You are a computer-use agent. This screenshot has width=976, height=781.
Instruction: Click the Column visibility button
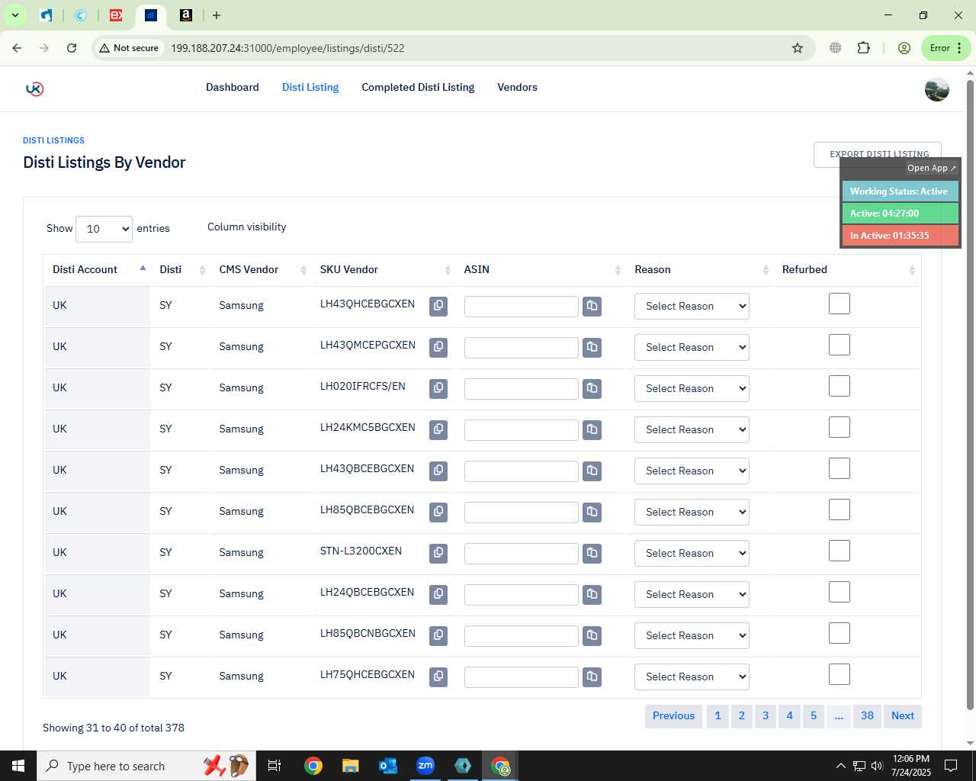click(x=247, y=227)
